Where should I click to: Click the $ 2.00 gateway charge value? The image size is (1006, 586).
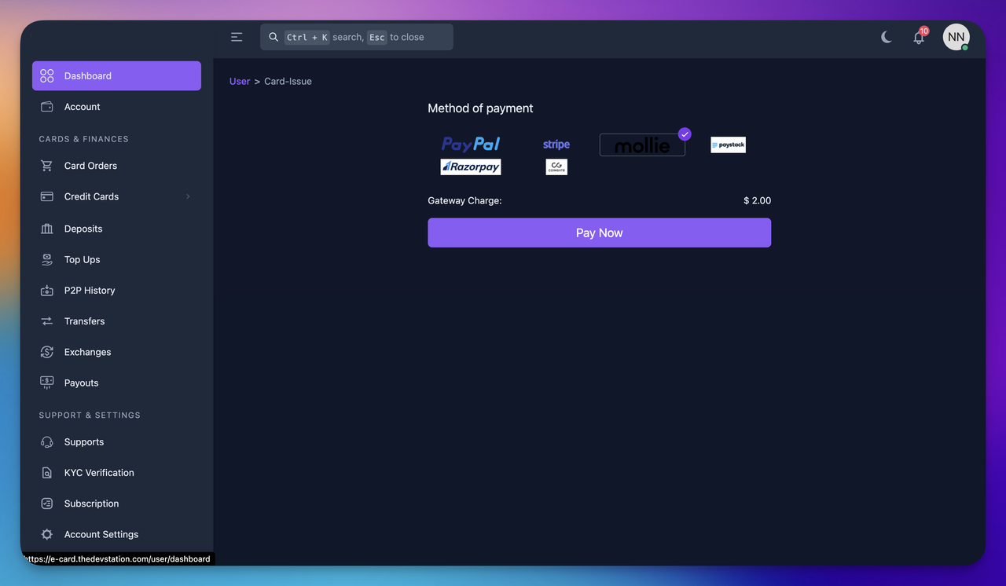[x=757, y=201]
